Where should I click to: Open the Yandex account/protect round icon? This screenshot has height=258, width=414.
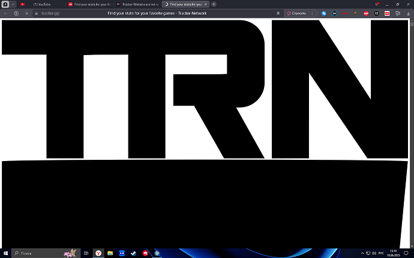click(16, 13)
